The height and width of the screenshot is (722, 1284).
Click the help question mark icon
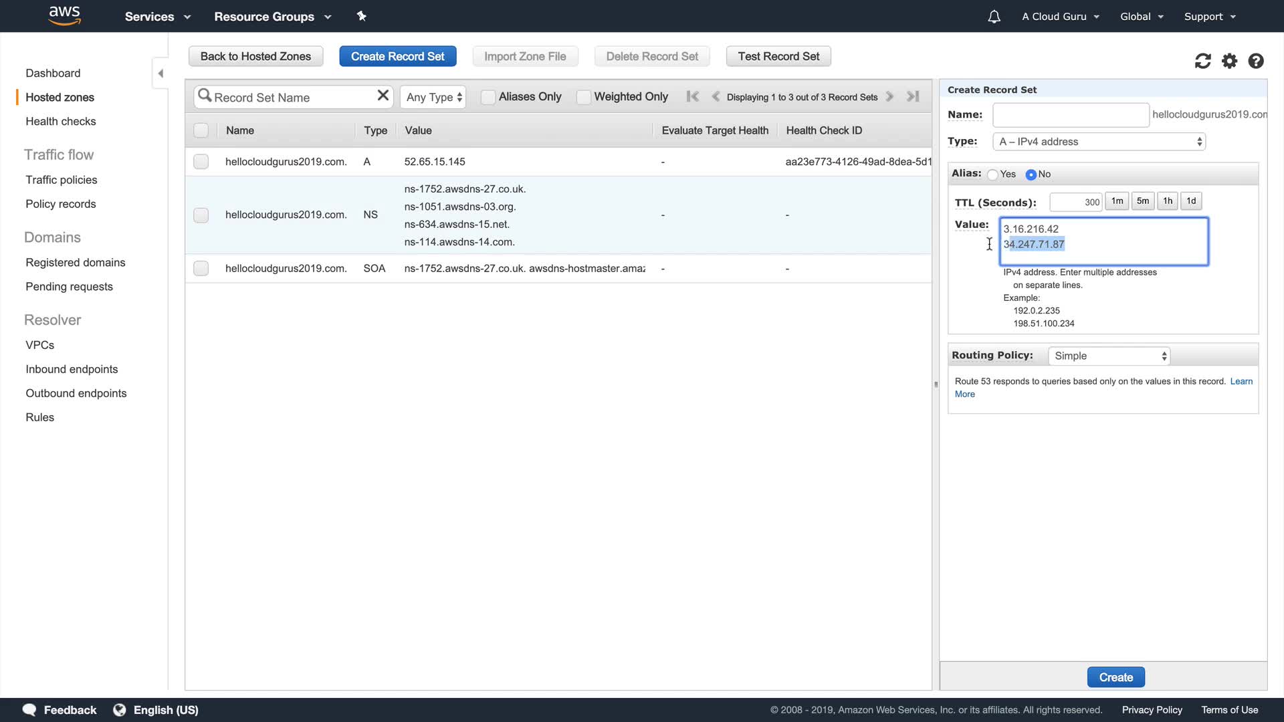point(1256,62)
